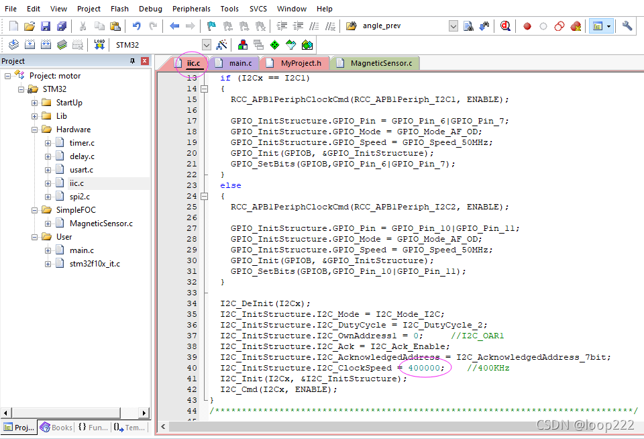
Task: Save all files
Action: tap(61, 26)
